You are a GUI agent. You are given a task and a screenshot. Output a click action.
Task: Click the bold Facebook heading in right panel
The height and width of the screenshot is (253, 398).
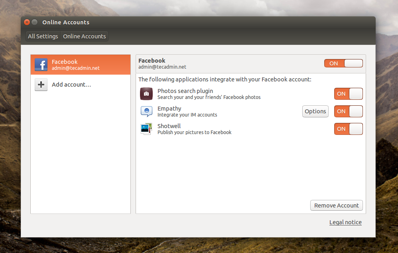(152, 60)
